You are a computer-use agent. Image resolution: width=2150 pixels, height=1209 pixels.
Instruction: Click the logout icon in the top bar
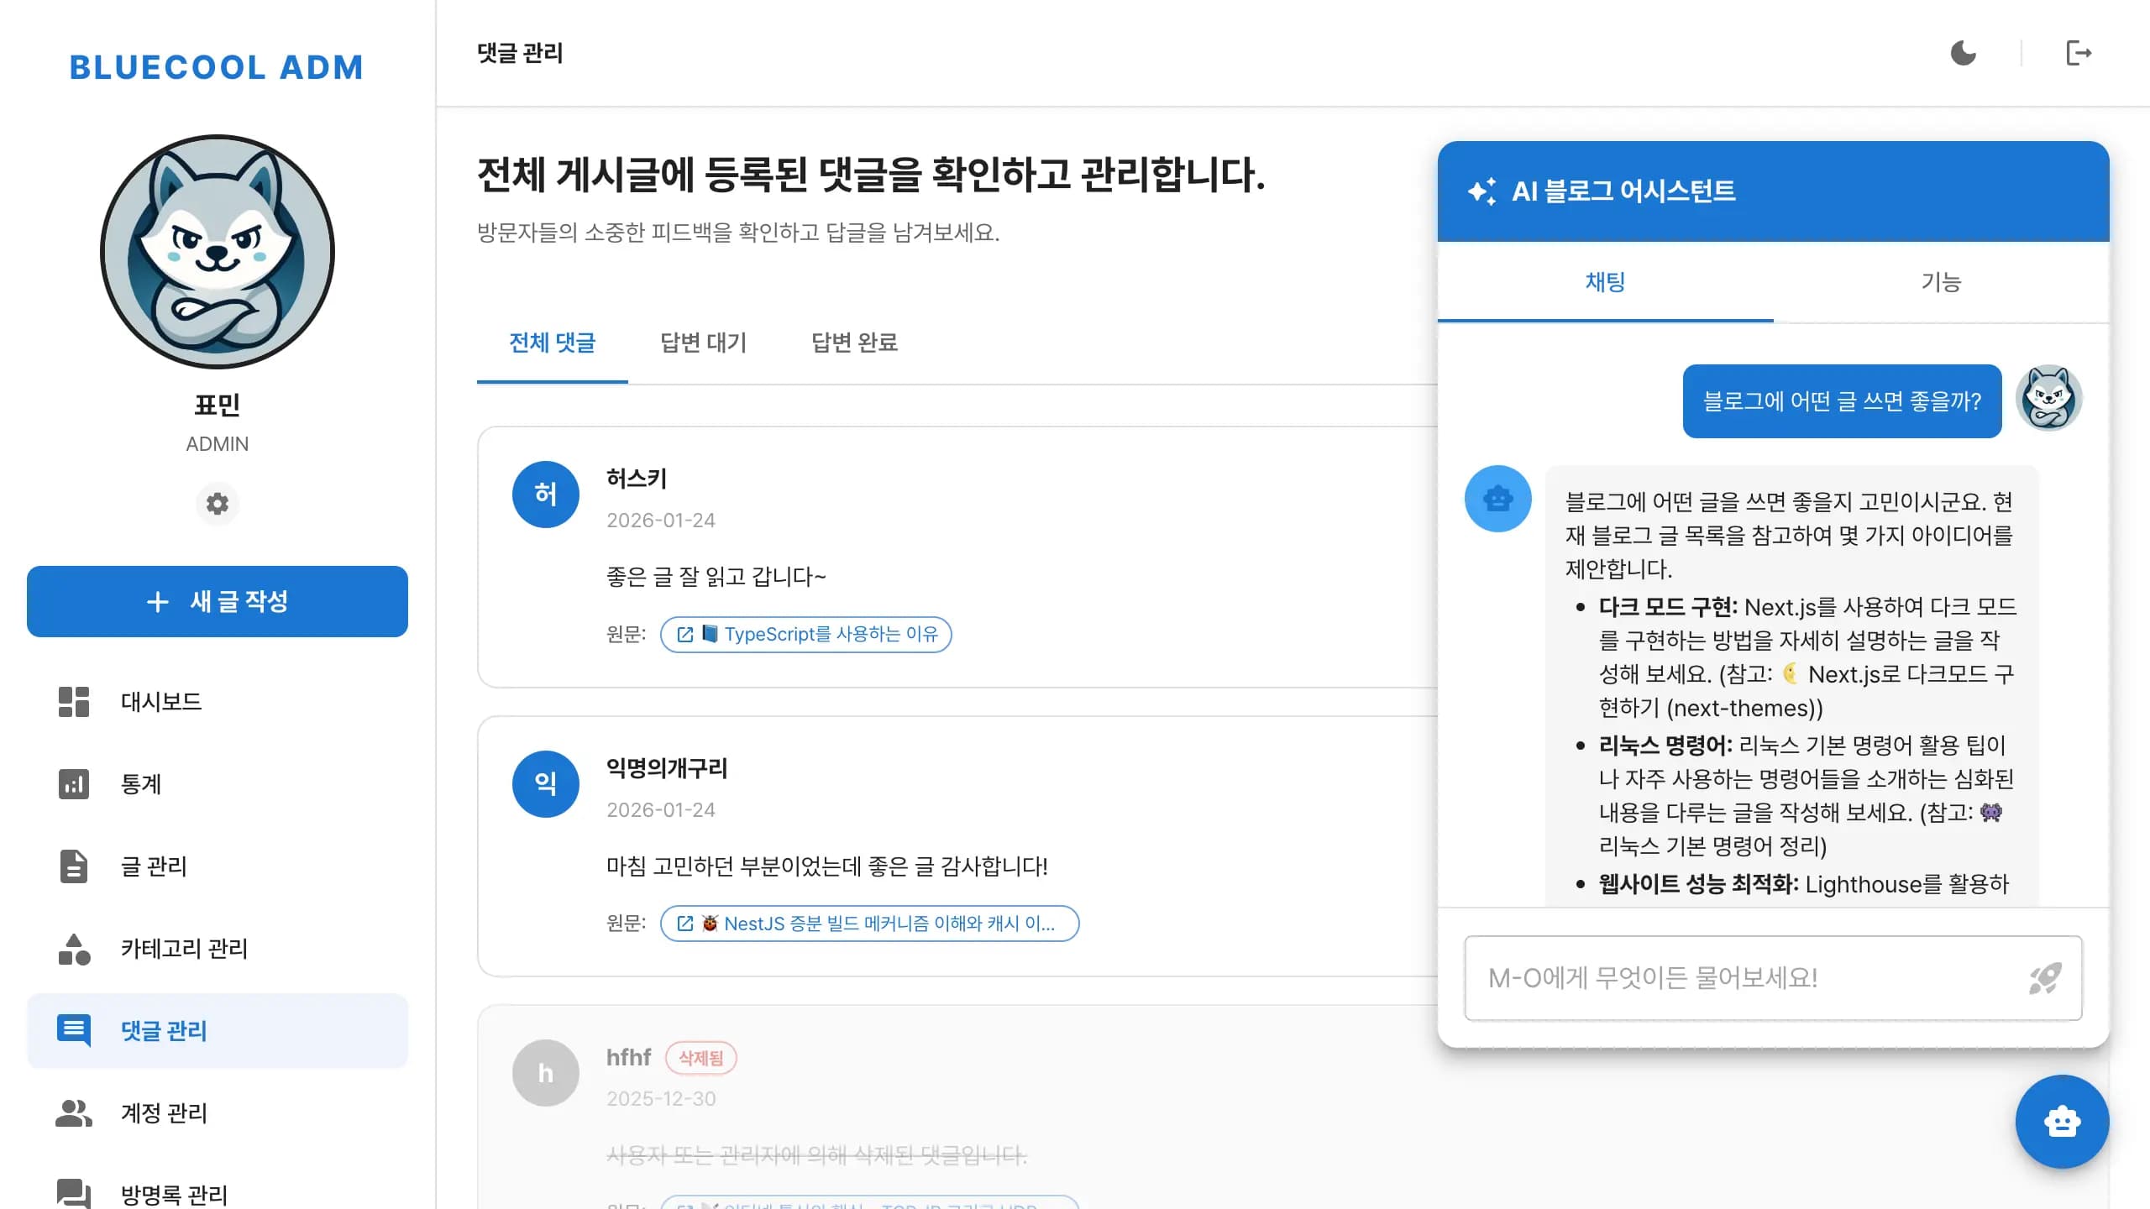tap(2080, 53)
